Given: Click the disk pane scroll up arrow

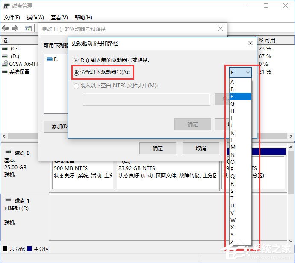Looking at the screenshot, I should 291,147.
